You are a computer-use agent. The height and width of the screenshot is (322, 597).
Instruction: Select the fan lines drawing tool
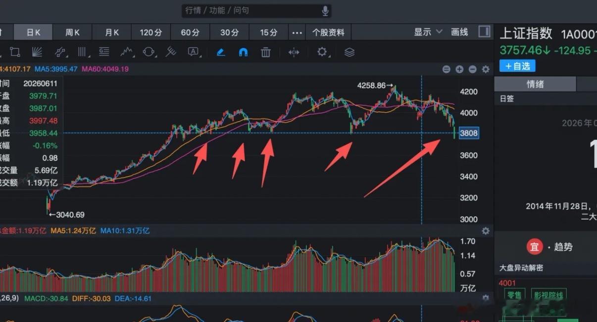[x=37, y=52]
